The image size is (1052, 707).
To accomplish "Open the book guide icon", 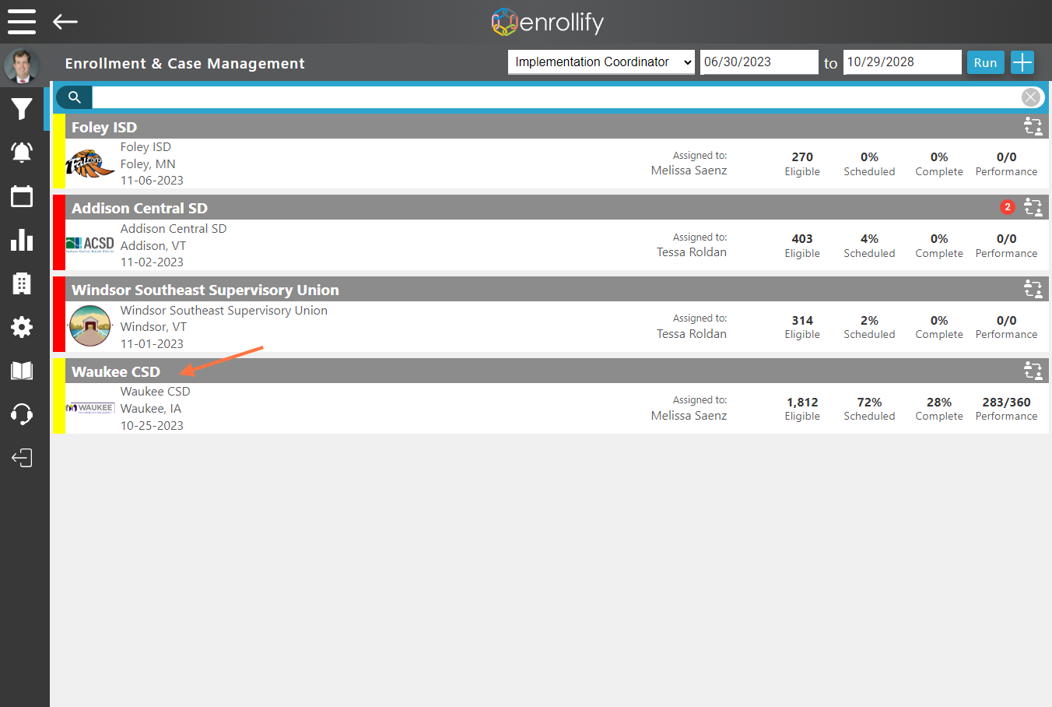I will (x=22, y=371).
